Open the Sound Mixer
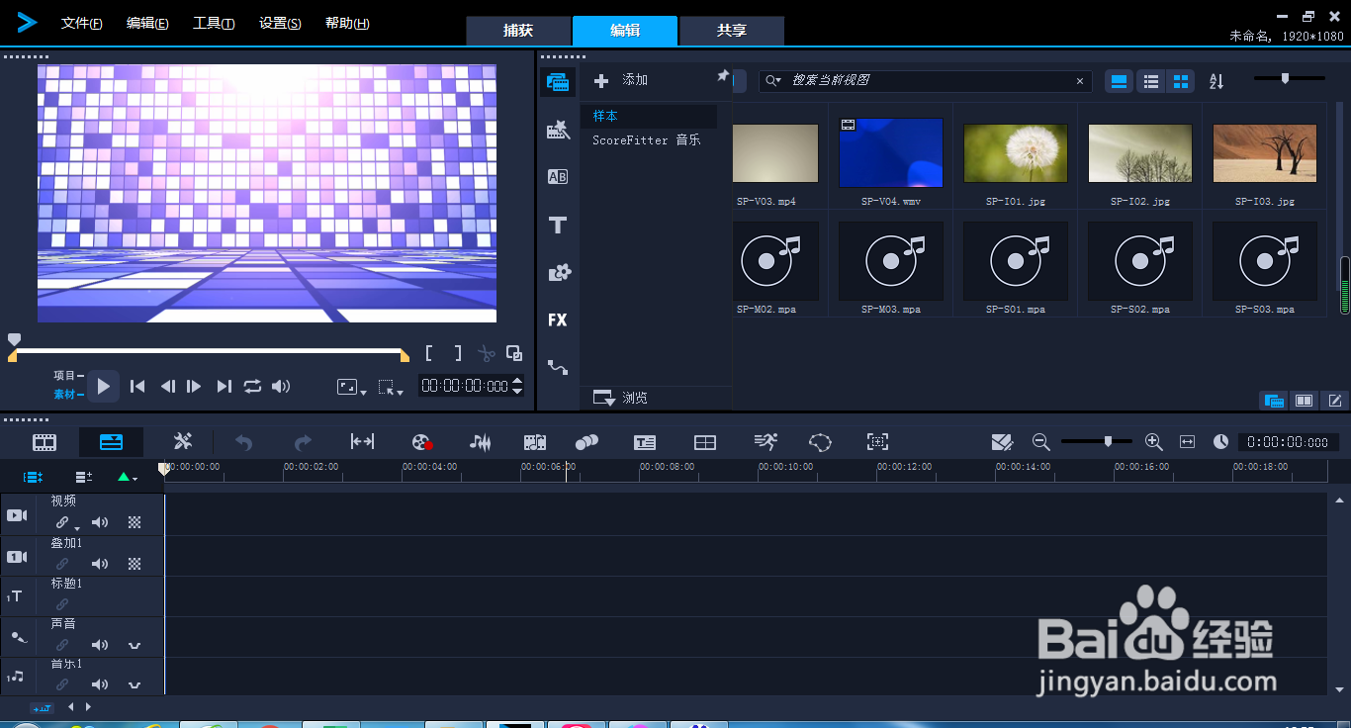1351x728 pixels. point(481,442)
